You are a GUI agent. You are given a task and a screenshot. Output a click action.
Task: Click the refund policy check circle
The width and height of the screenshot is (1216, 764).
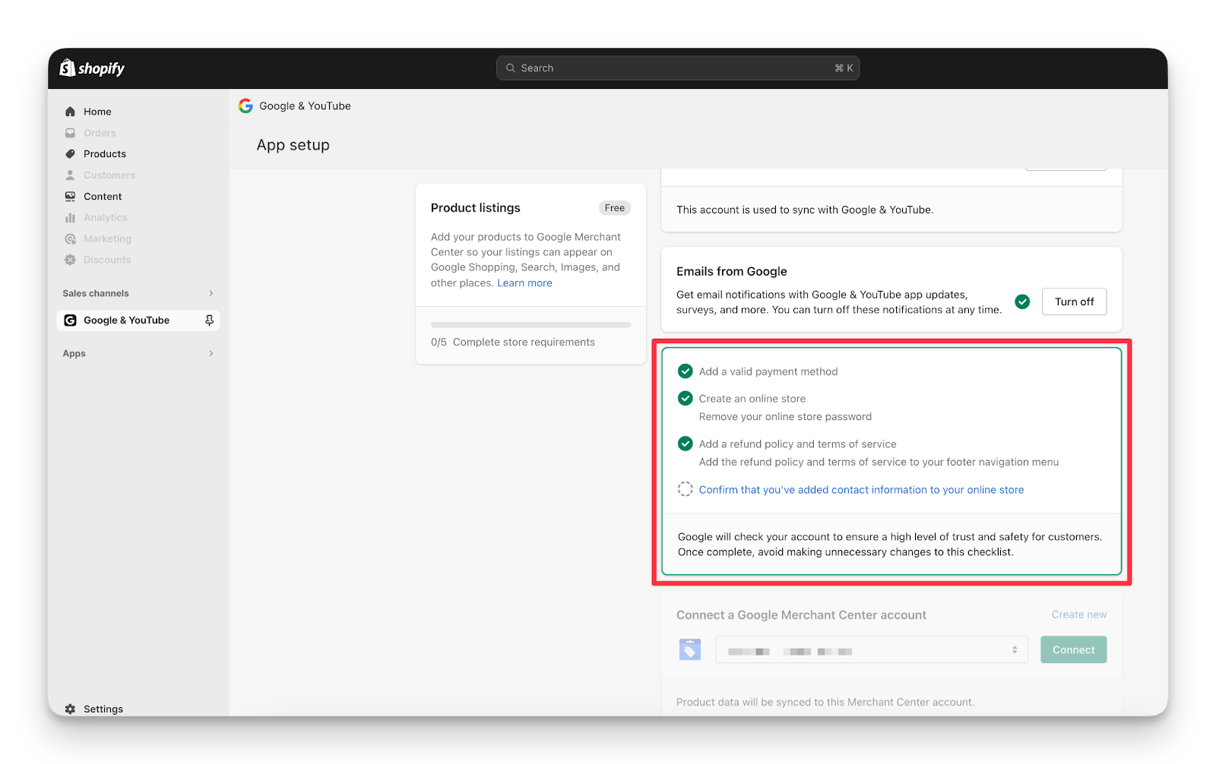(685, 444)
